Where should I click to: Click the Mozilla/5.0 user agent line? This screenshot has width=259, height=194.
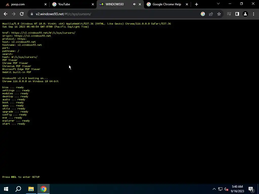point(87,23)
